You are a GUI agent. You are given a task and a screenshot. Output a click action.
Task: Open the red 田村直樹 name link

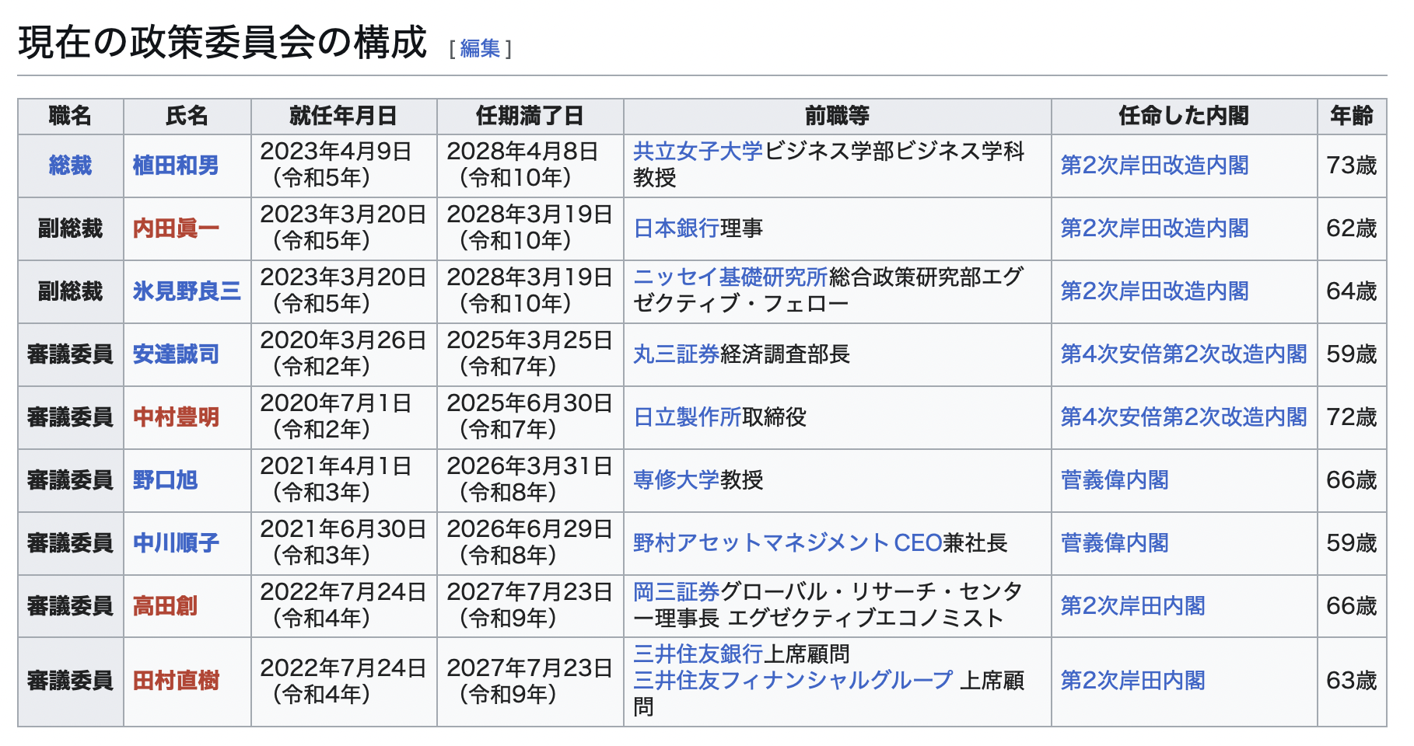(x=176, y=682)
